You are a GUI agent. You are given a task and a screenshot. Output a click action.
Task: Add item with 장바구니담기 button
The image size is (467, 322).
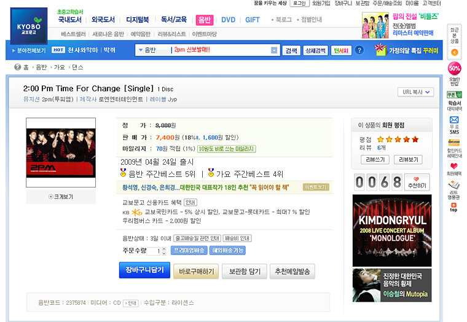[x=144, y=270]
